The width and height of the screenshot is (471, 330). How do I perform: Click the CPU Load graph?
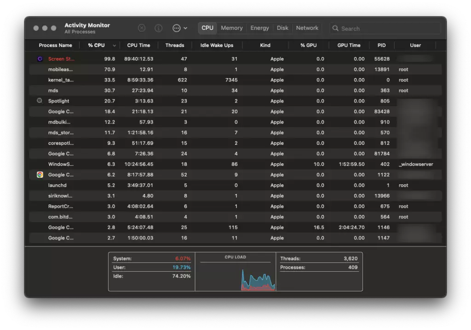pyautogui.click(x=235, y=274)
